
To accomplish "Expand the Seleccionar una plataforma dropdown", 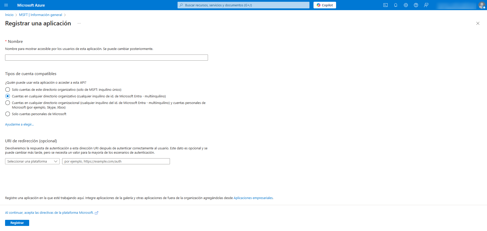I will coord(32,161).
